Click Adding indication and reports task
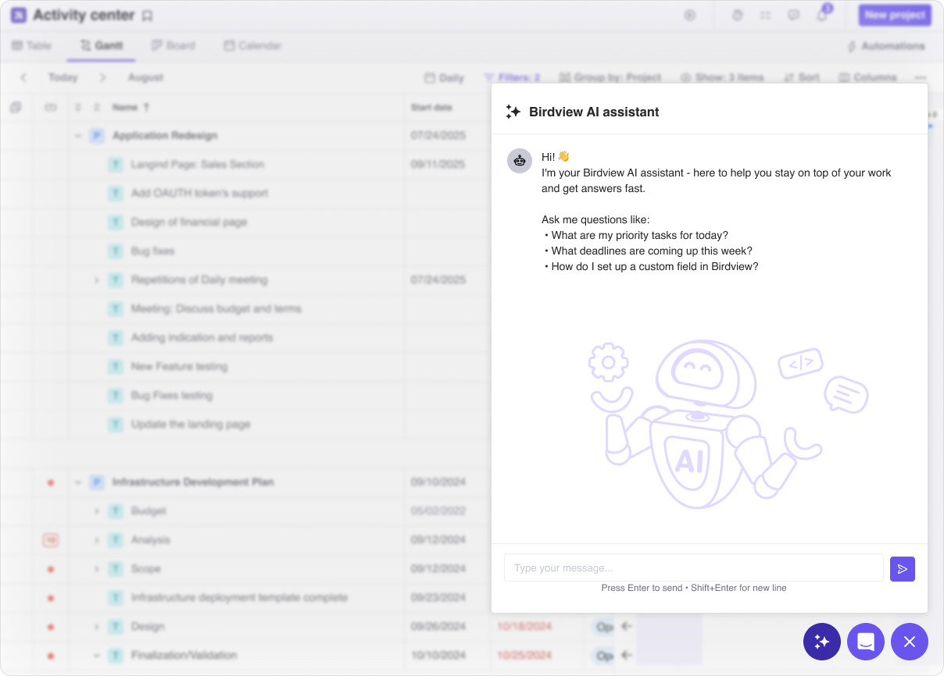 202,338
